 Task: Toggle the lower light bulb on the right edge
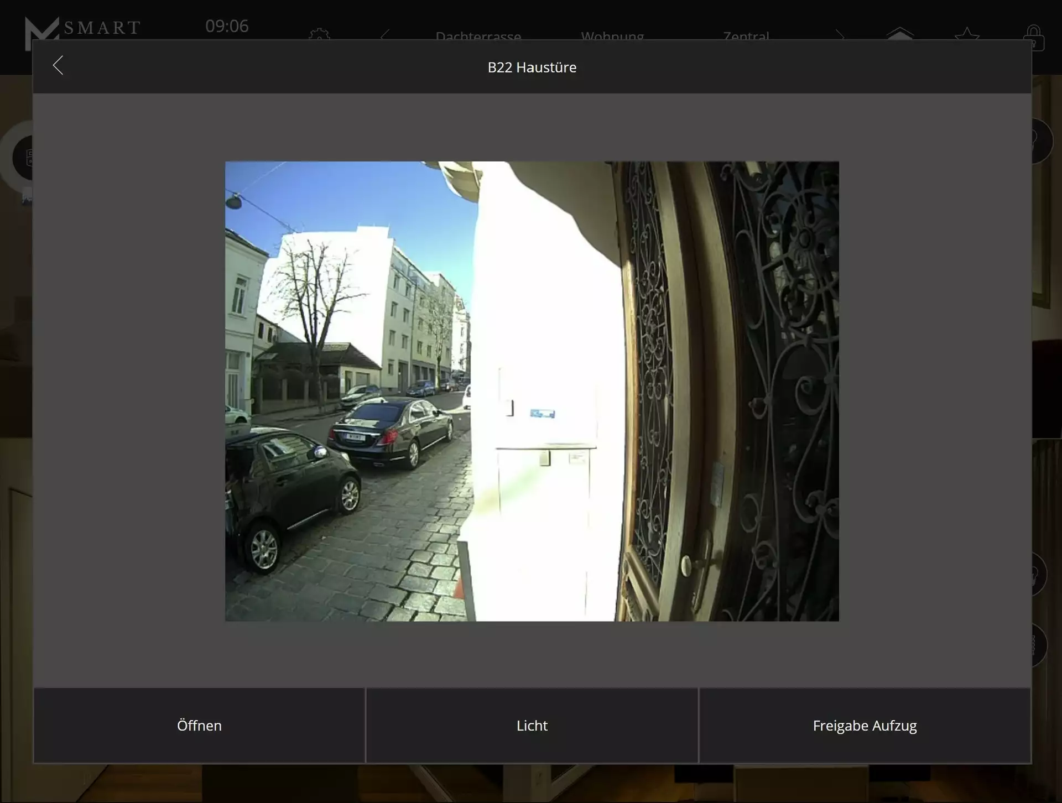pos(1040,575)
